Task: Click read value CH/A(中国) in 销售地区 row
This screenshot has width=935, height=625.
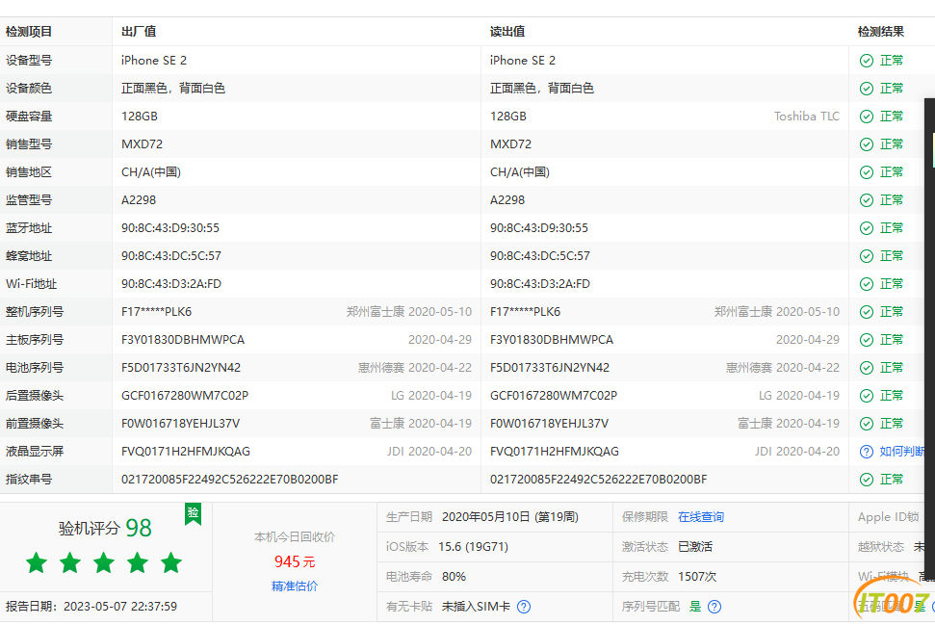Action: pos(520,172)
